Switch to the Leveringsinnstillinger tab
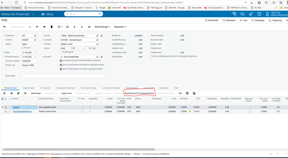This screenshot has height=158, width=288. [x=111, y=88]
